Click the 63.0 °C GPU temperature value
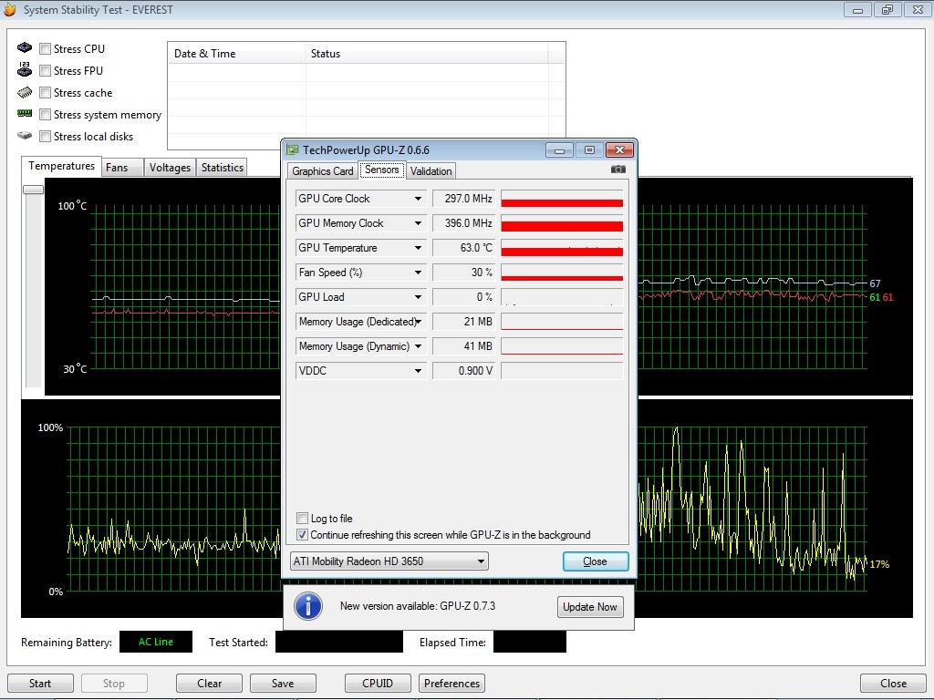The height and width of the screenshot is (700, 934). pos(464,248)
